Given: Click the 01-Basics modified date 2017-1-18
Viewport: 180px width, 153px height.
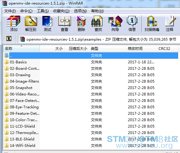Looking at the screenshot, I should 141,62.
